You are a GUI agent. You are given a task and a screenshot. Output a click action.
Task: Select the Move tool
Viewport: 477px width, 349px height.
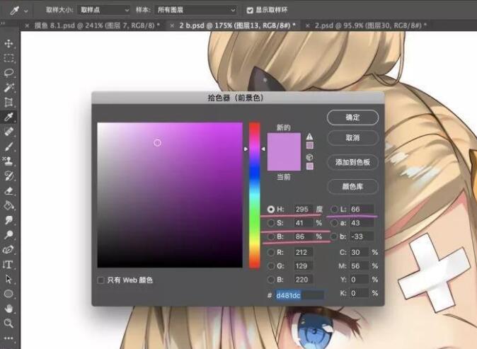[8, 43]
